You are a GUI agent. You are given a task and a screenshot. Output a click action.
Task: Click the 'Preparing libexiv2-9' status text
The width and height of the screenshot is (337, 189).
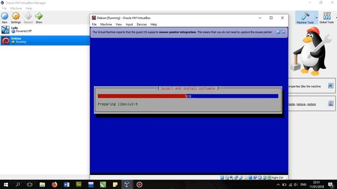coord(117,104)
